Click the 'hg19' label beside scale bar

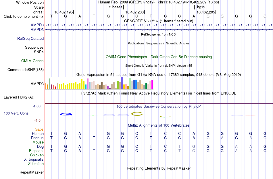pyautogui.click(x=201, y=7)
